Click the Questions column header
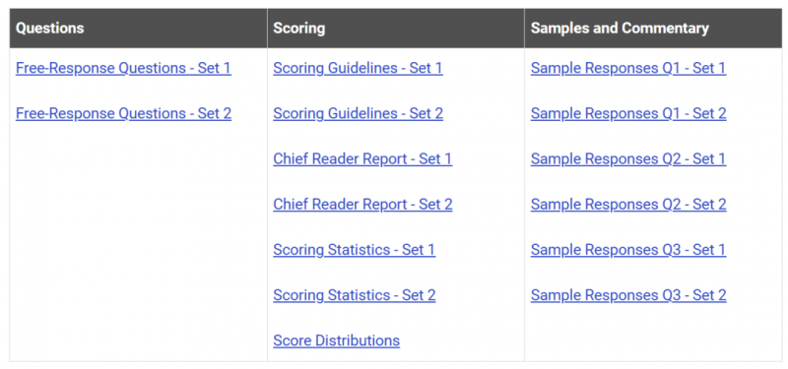The width and height of the screenshot is (788, 369). [x=50, y=29]
